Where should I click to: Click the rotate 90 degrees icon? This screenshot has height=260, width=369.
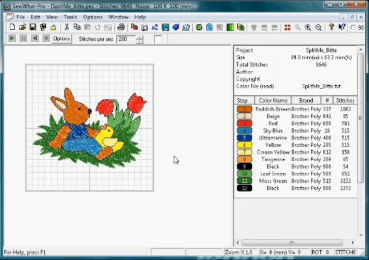pyautogui.click(x=358, y=27)
